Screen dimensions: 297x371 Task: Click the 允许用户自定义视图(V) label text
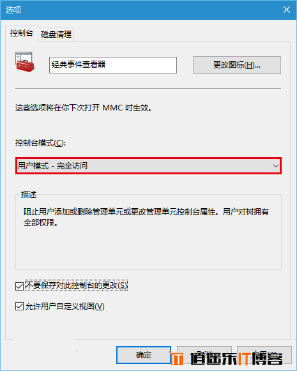[x=65, y=306]
